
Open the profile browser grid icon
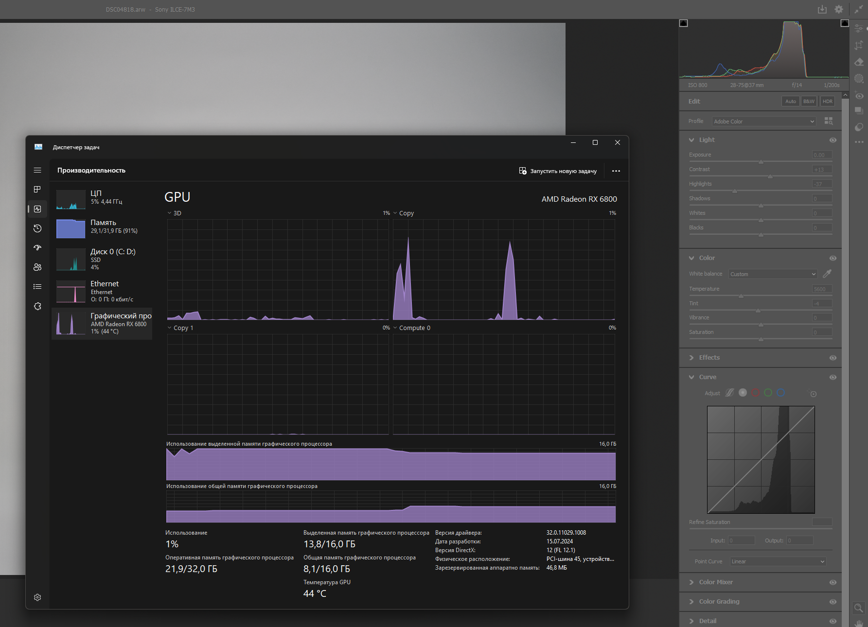(829, 121)
